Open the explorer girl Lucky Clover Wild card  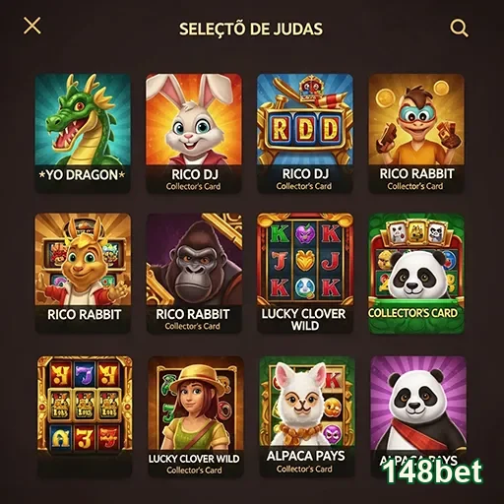196,416
